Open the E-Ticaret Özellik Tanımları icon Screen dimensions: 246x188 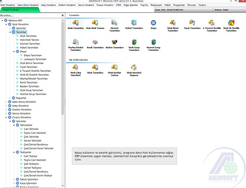click(212, 26)
